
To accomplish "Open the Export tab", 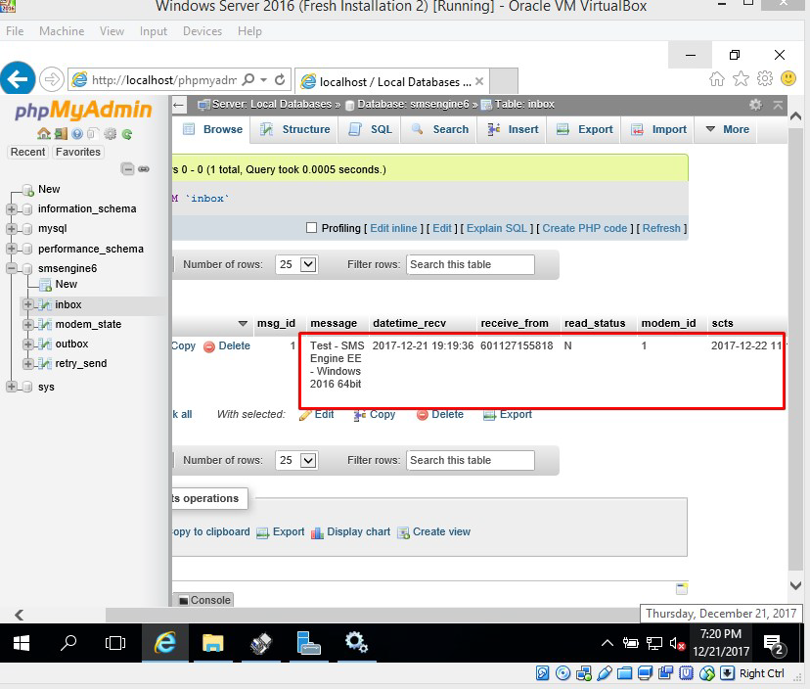I will [x=585, y=129].
